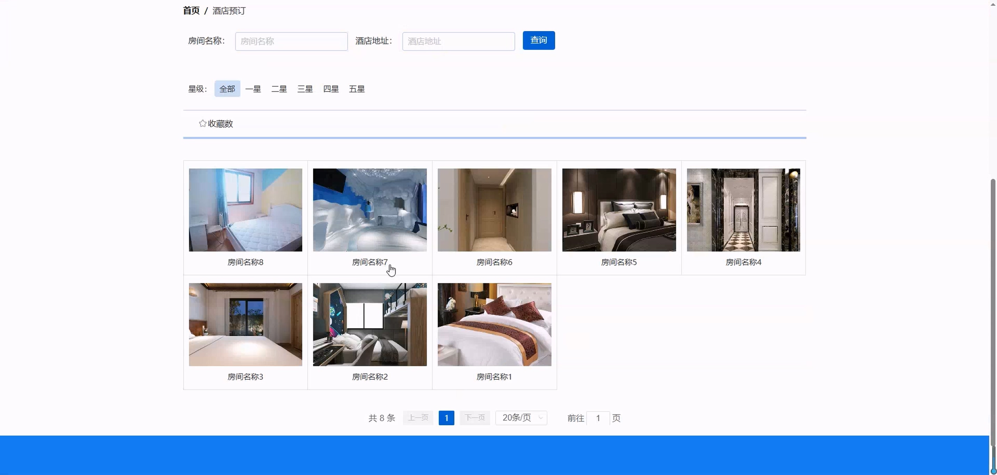Filter hotels by 一星 rating

pos(253,89)
